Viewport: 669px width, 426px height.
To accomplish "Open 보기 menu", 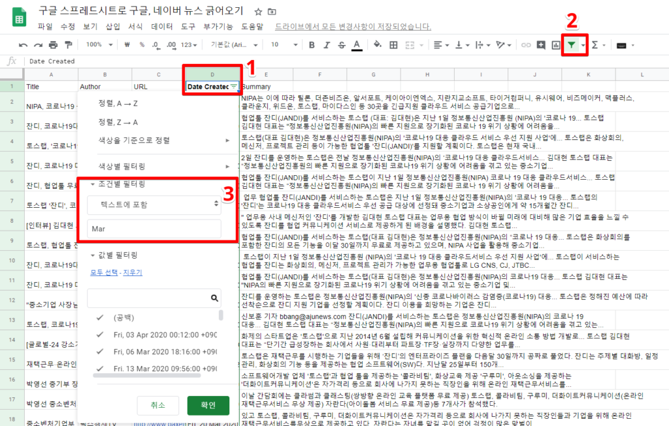I will 90,27.
